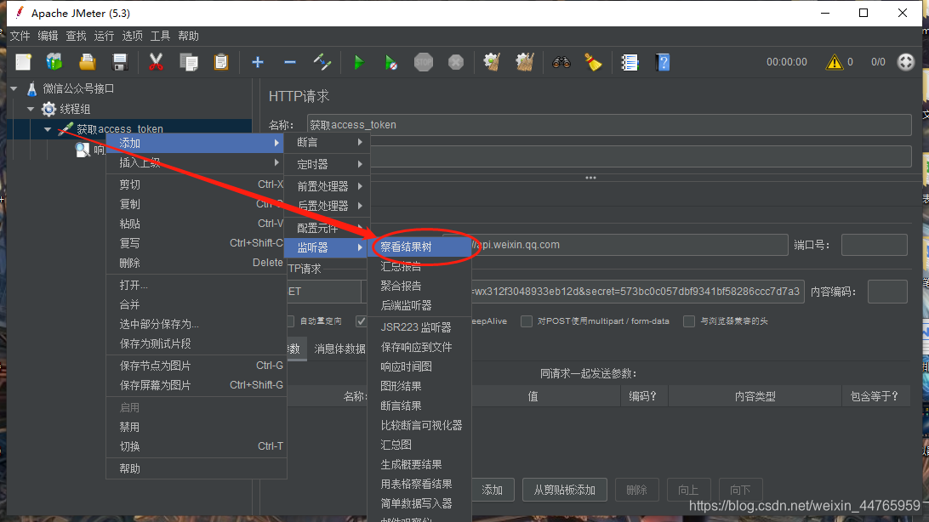Choose 后端监听器 from the list
The image size is (929, 522).
coord(419,305)
